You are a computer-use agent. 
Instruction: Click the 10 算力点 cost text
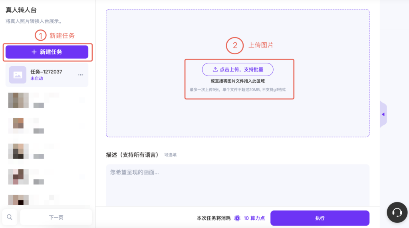pyautogui.click(x=254, y=218)
